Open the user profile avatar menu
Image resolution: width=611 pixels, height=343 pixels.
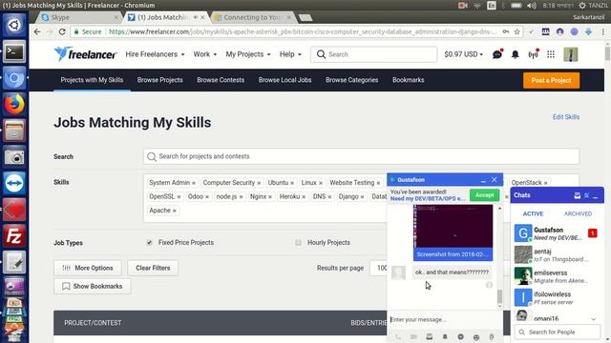click(x=571, y=54)
